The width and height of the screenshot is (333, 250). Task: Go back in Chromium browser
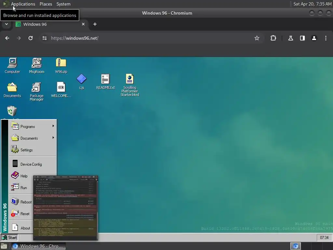coord(7,38)
